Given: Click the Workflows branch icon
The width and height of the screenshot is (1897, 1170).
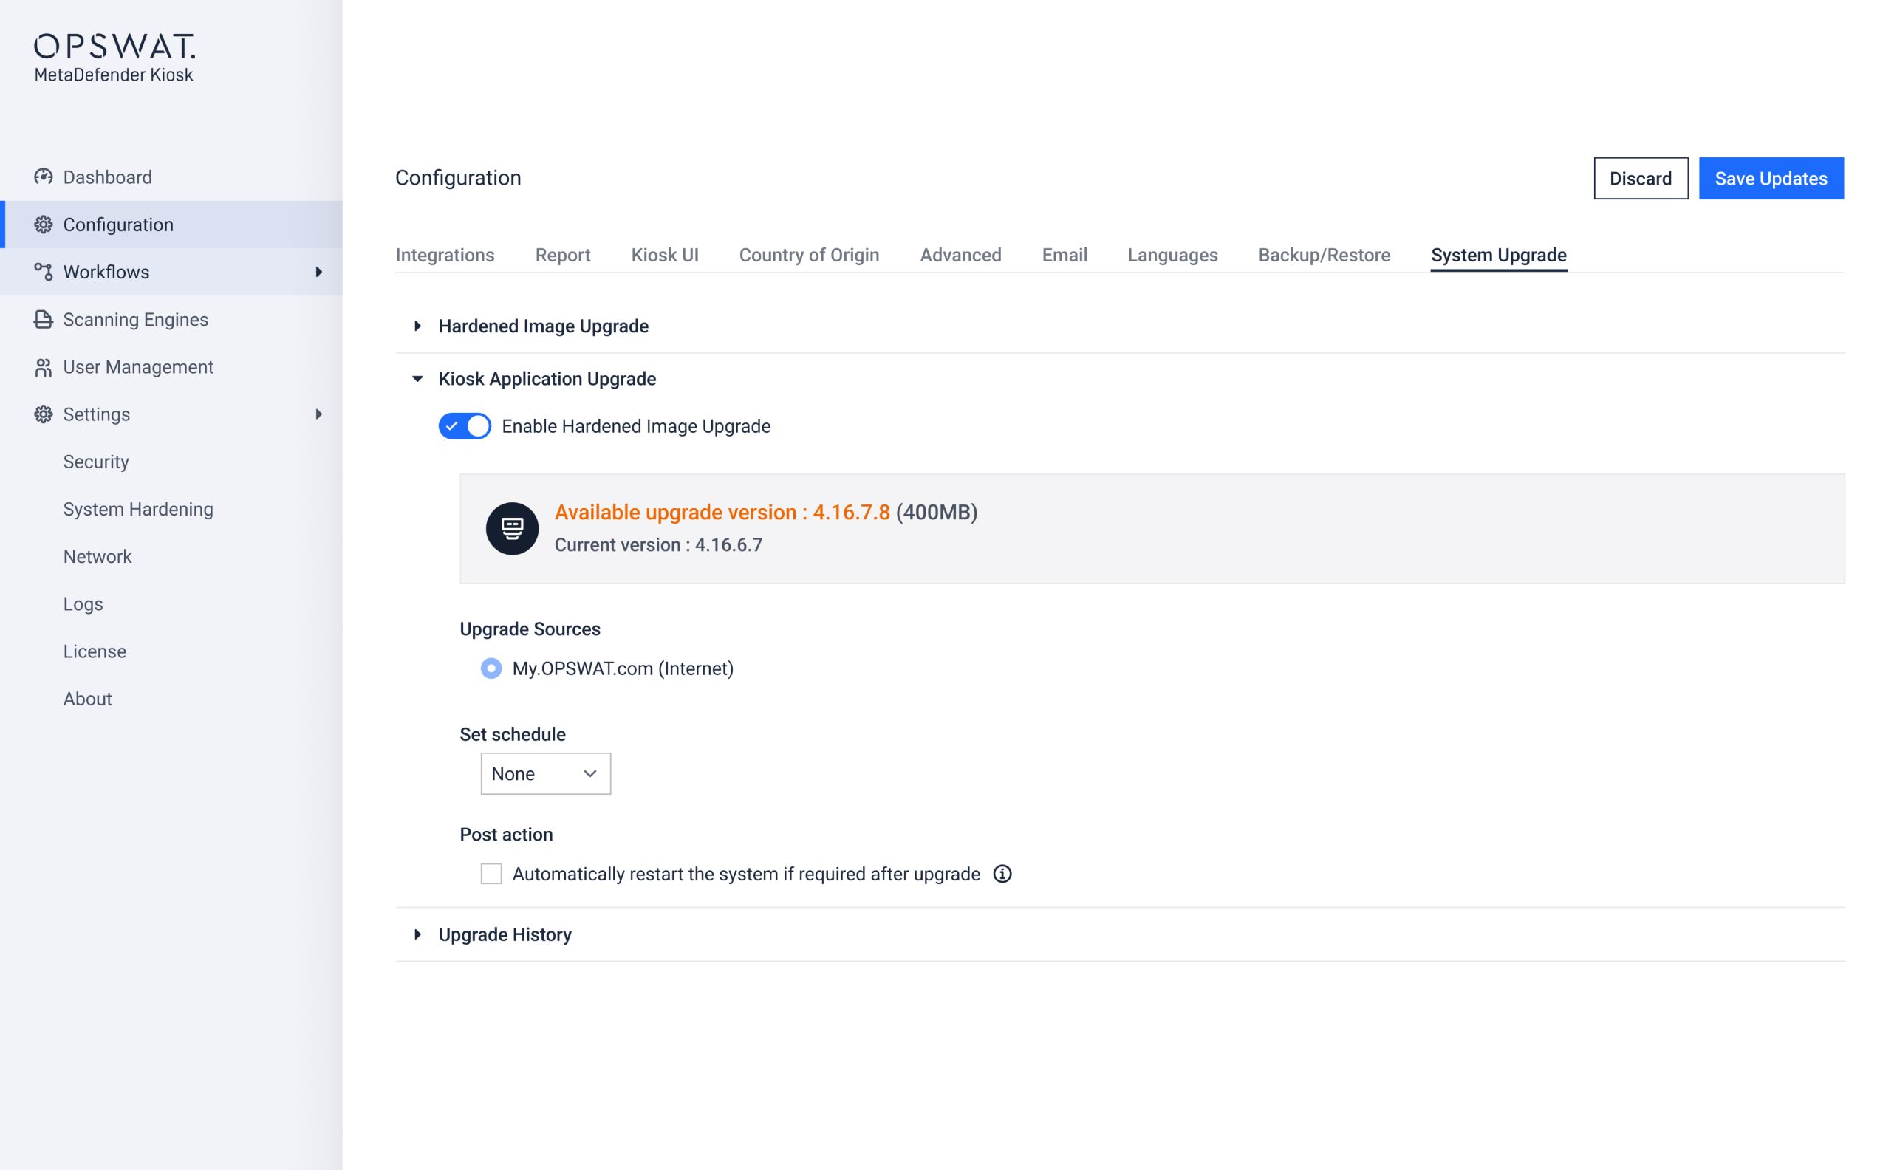Looking at the screenshot, I should [44, 272].
